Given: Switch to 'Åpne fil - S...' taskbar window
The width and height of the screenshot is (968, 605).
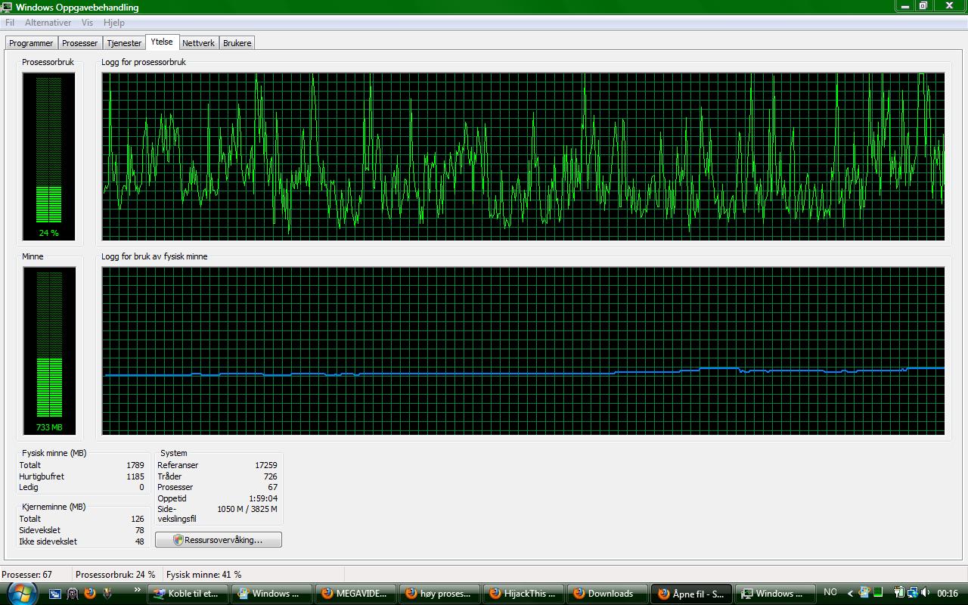Looking at the screenshot, I should (x=691, y=594).
